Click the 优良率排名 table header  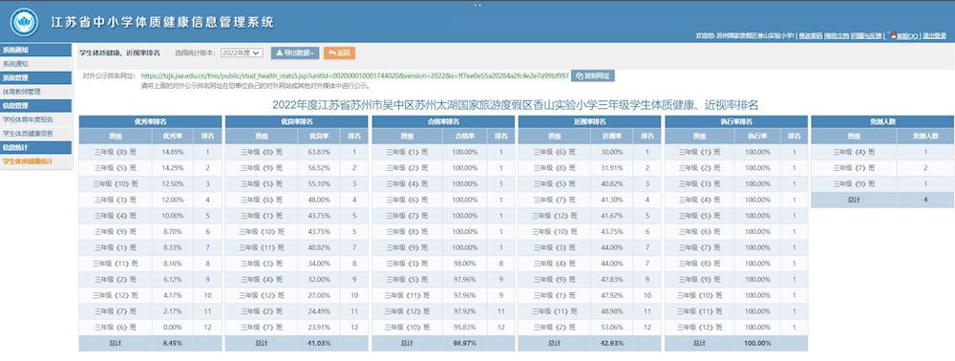point(297,121)
